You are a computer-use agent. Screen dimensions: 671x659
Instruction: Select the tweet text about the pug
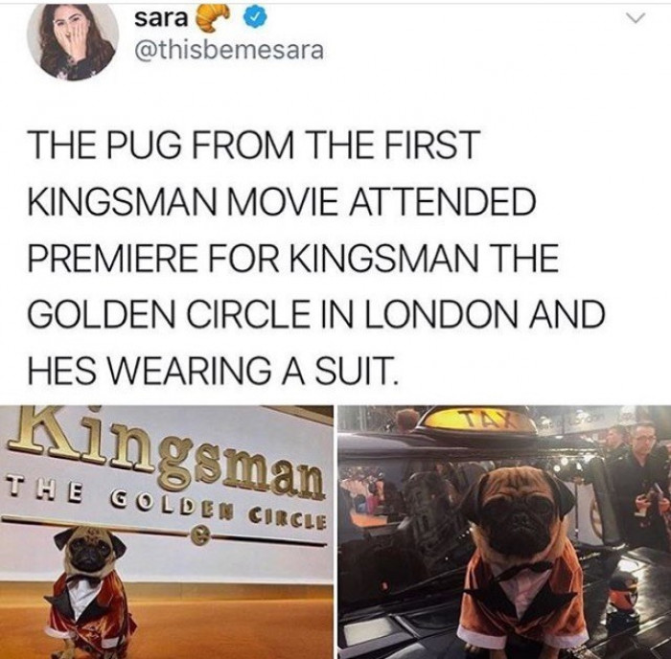coord(315,258)
